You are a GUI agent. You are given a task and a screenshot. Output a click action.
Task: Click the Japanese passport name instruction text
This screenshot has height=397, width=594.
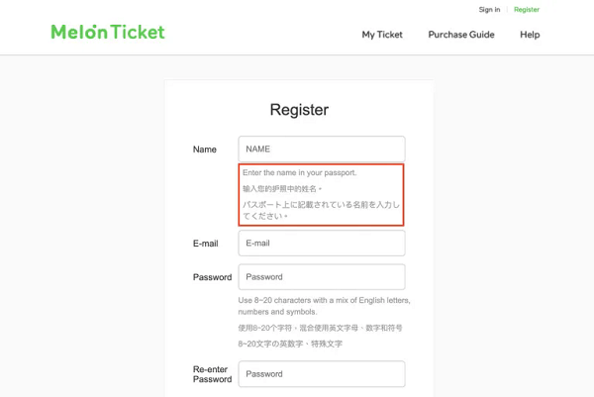coord(321,209)
